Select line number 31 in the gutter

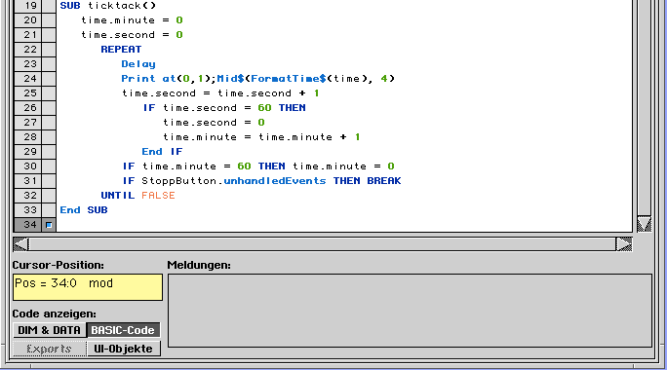coord(28,181)
